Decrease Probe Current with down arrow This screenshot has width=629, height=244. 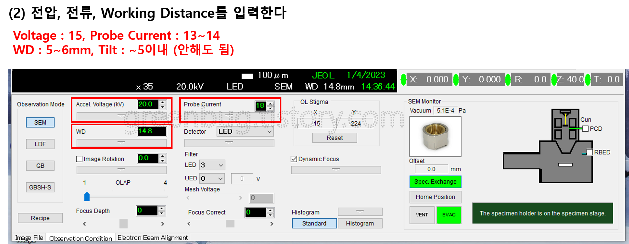pyautogui.click(x=271, y=108)
